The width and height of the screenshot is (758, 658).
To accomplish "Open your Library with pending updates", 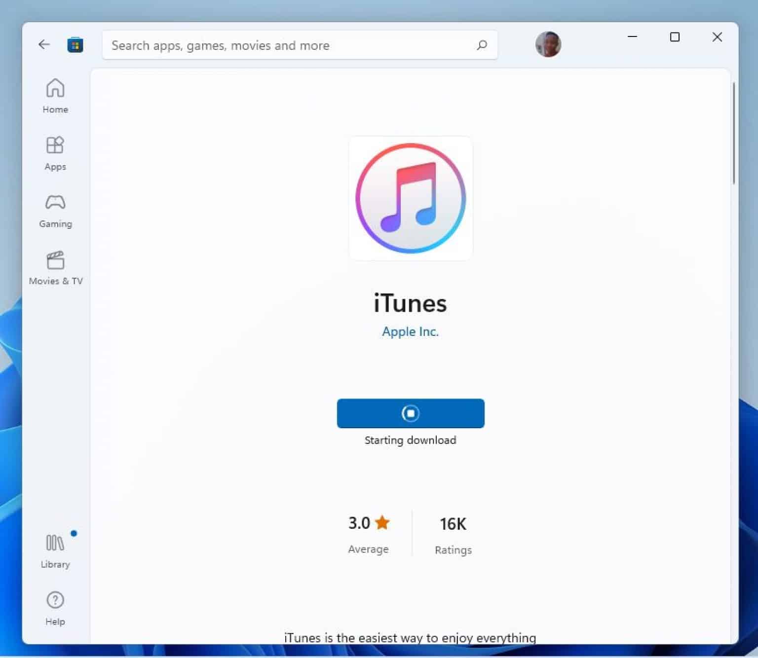I will tap(54, 550).
